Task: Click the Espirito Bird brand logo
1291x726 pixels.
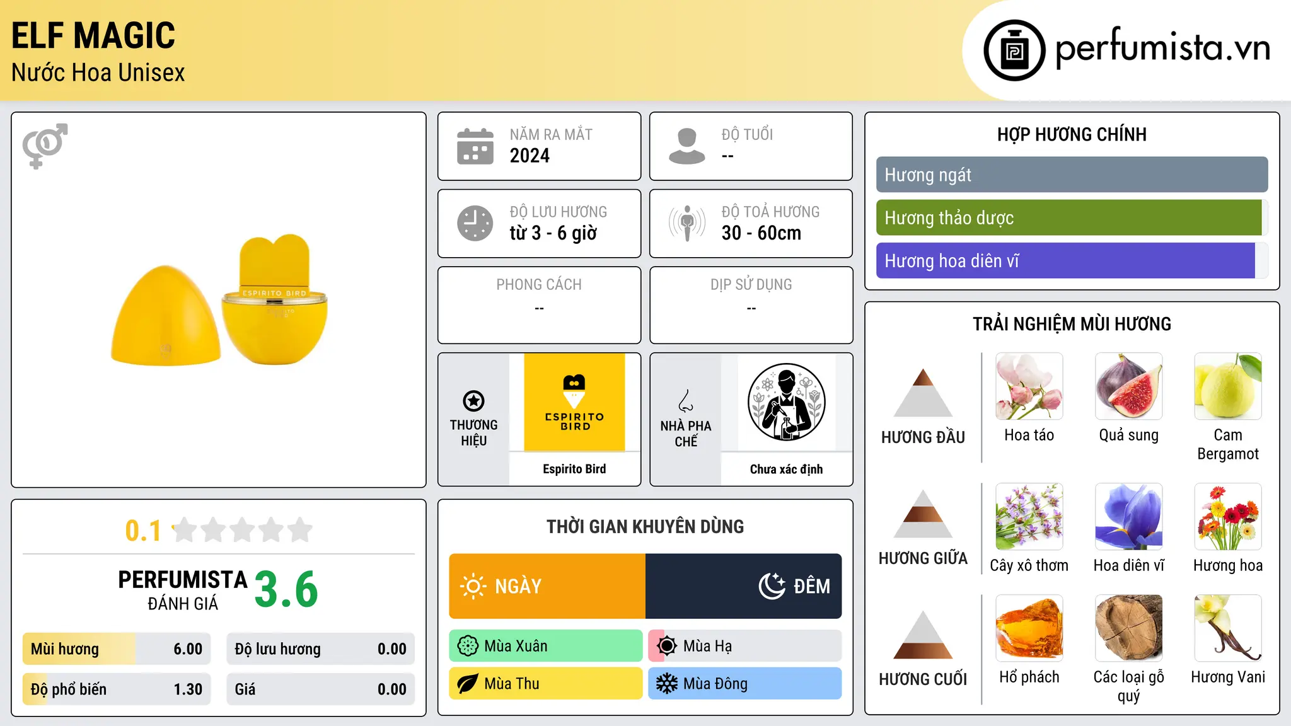Action: tap(574, 402)
